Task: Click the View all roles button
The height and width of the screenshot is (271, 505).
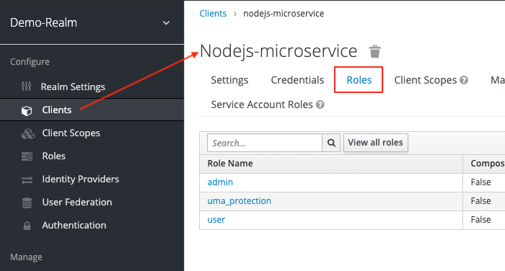Action: coord(376,143)
